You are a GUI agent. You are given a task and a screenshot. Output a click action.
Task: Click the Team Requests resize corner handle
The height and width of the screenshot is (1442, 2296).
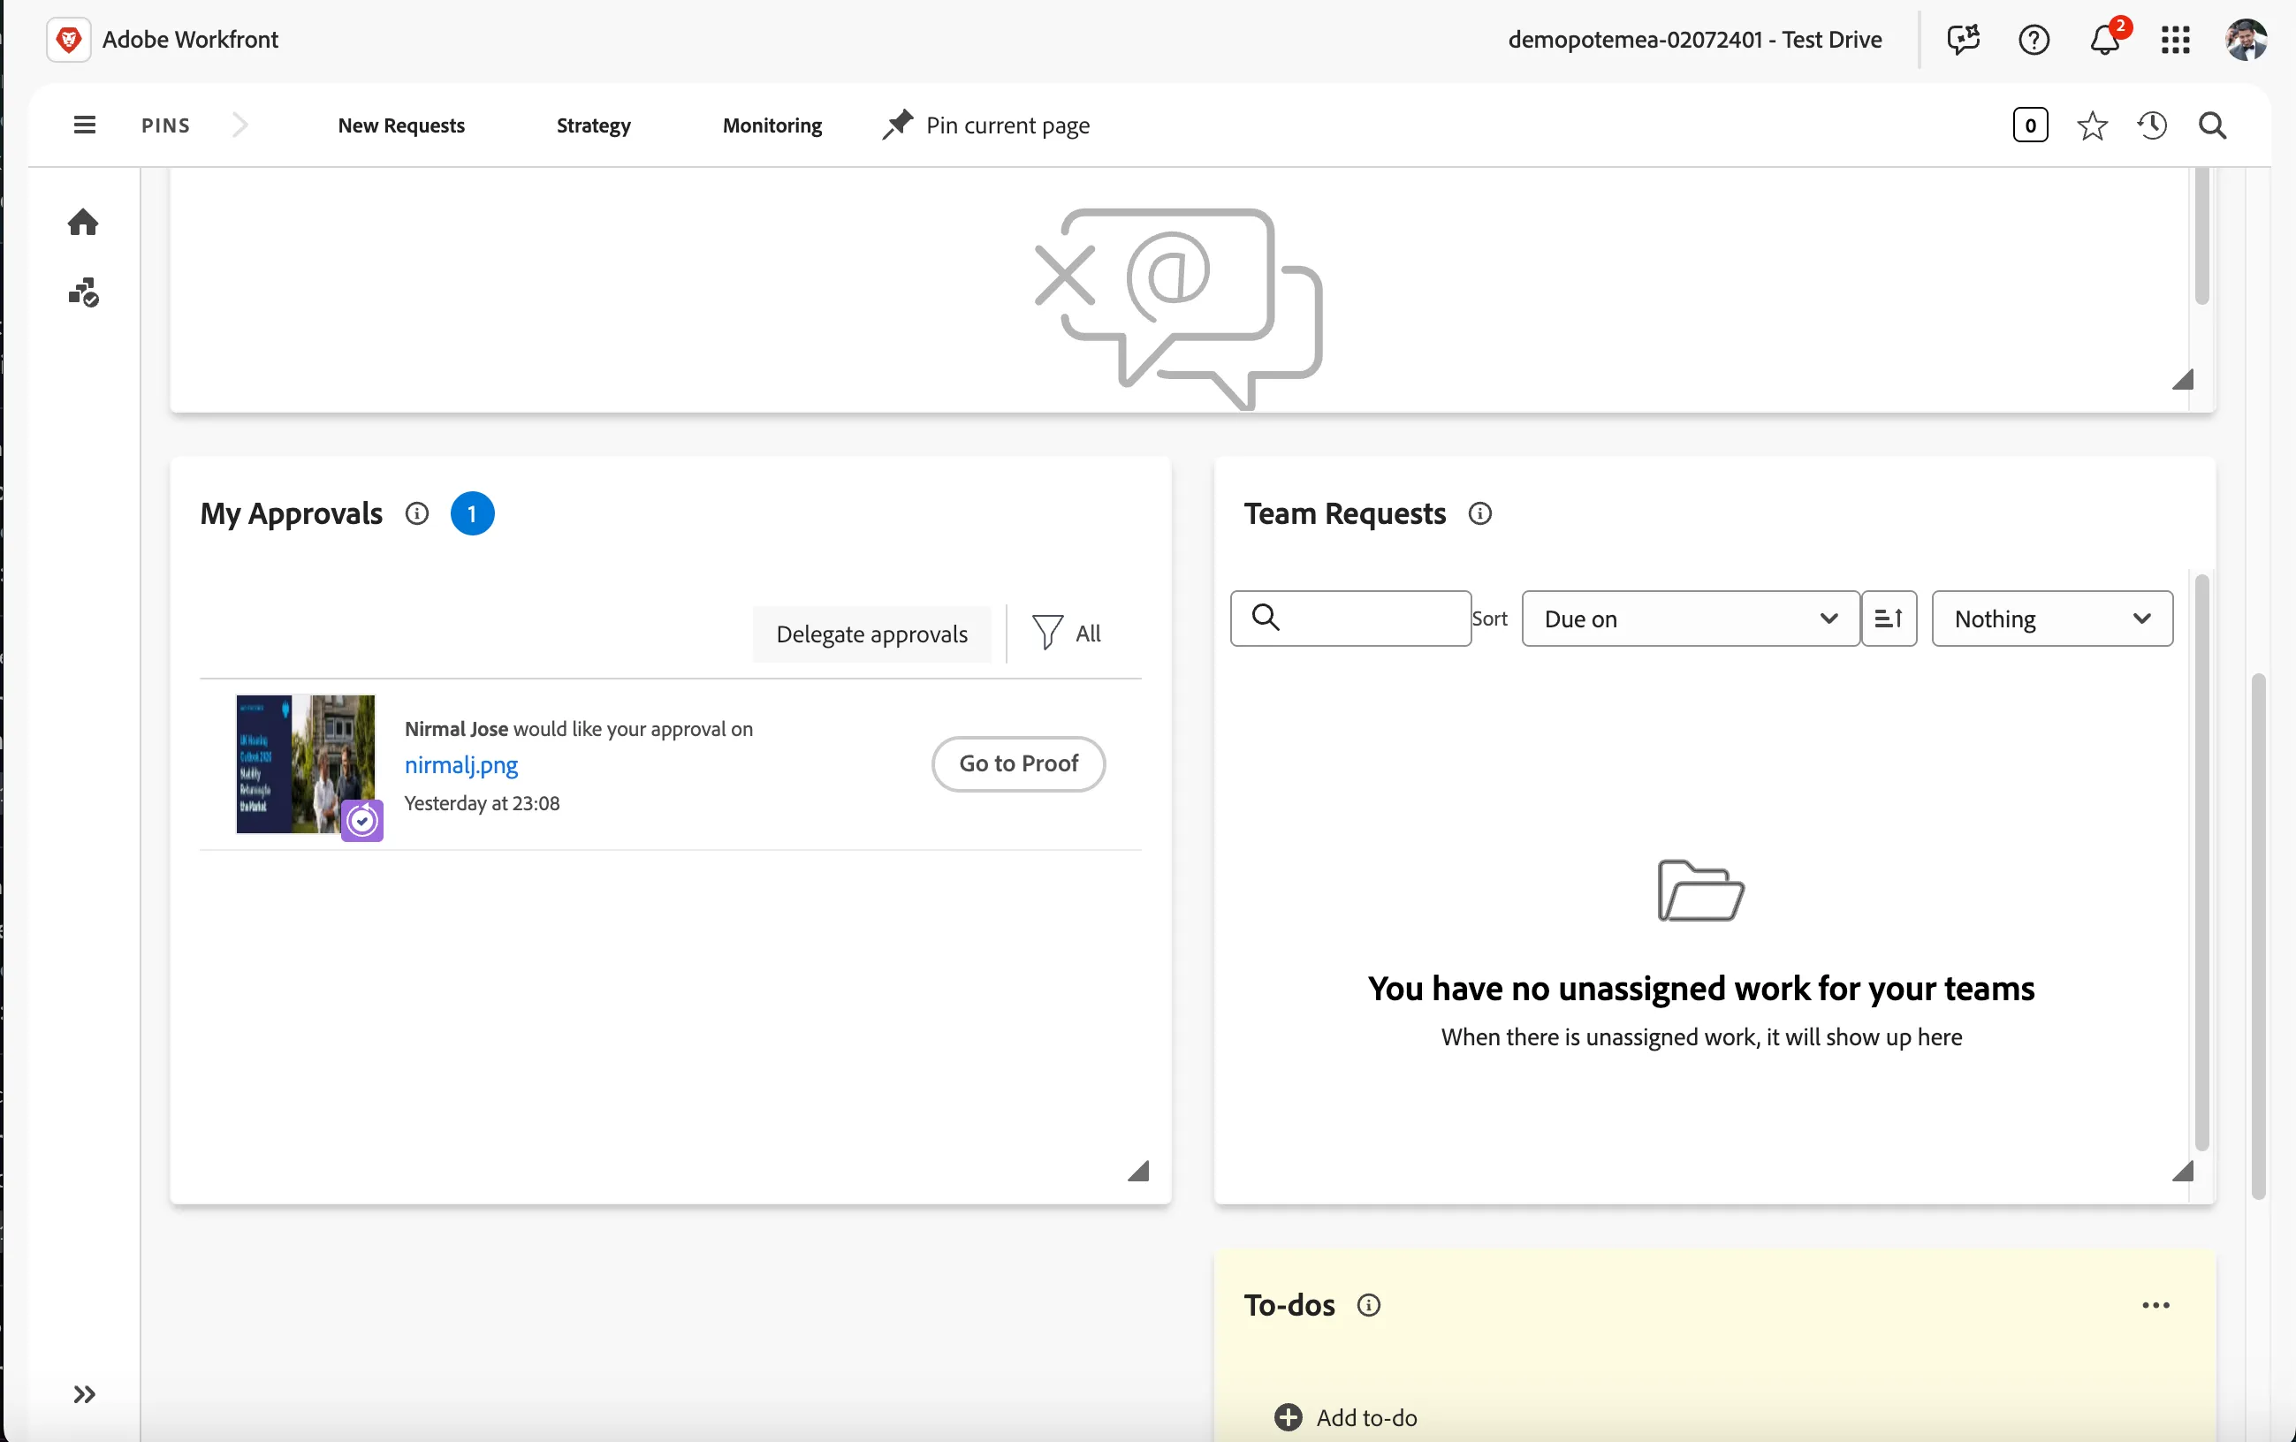click(2183, 1171)
